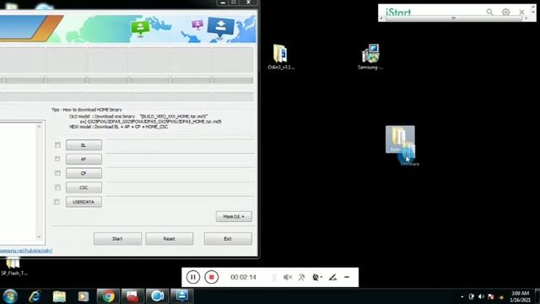Click the iStart search magnifier icon
This screenshot has height=304, width=540.
(x=489, y=12)
